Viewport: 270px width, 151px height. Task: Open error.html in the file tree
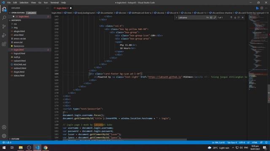tap(19, 35)
